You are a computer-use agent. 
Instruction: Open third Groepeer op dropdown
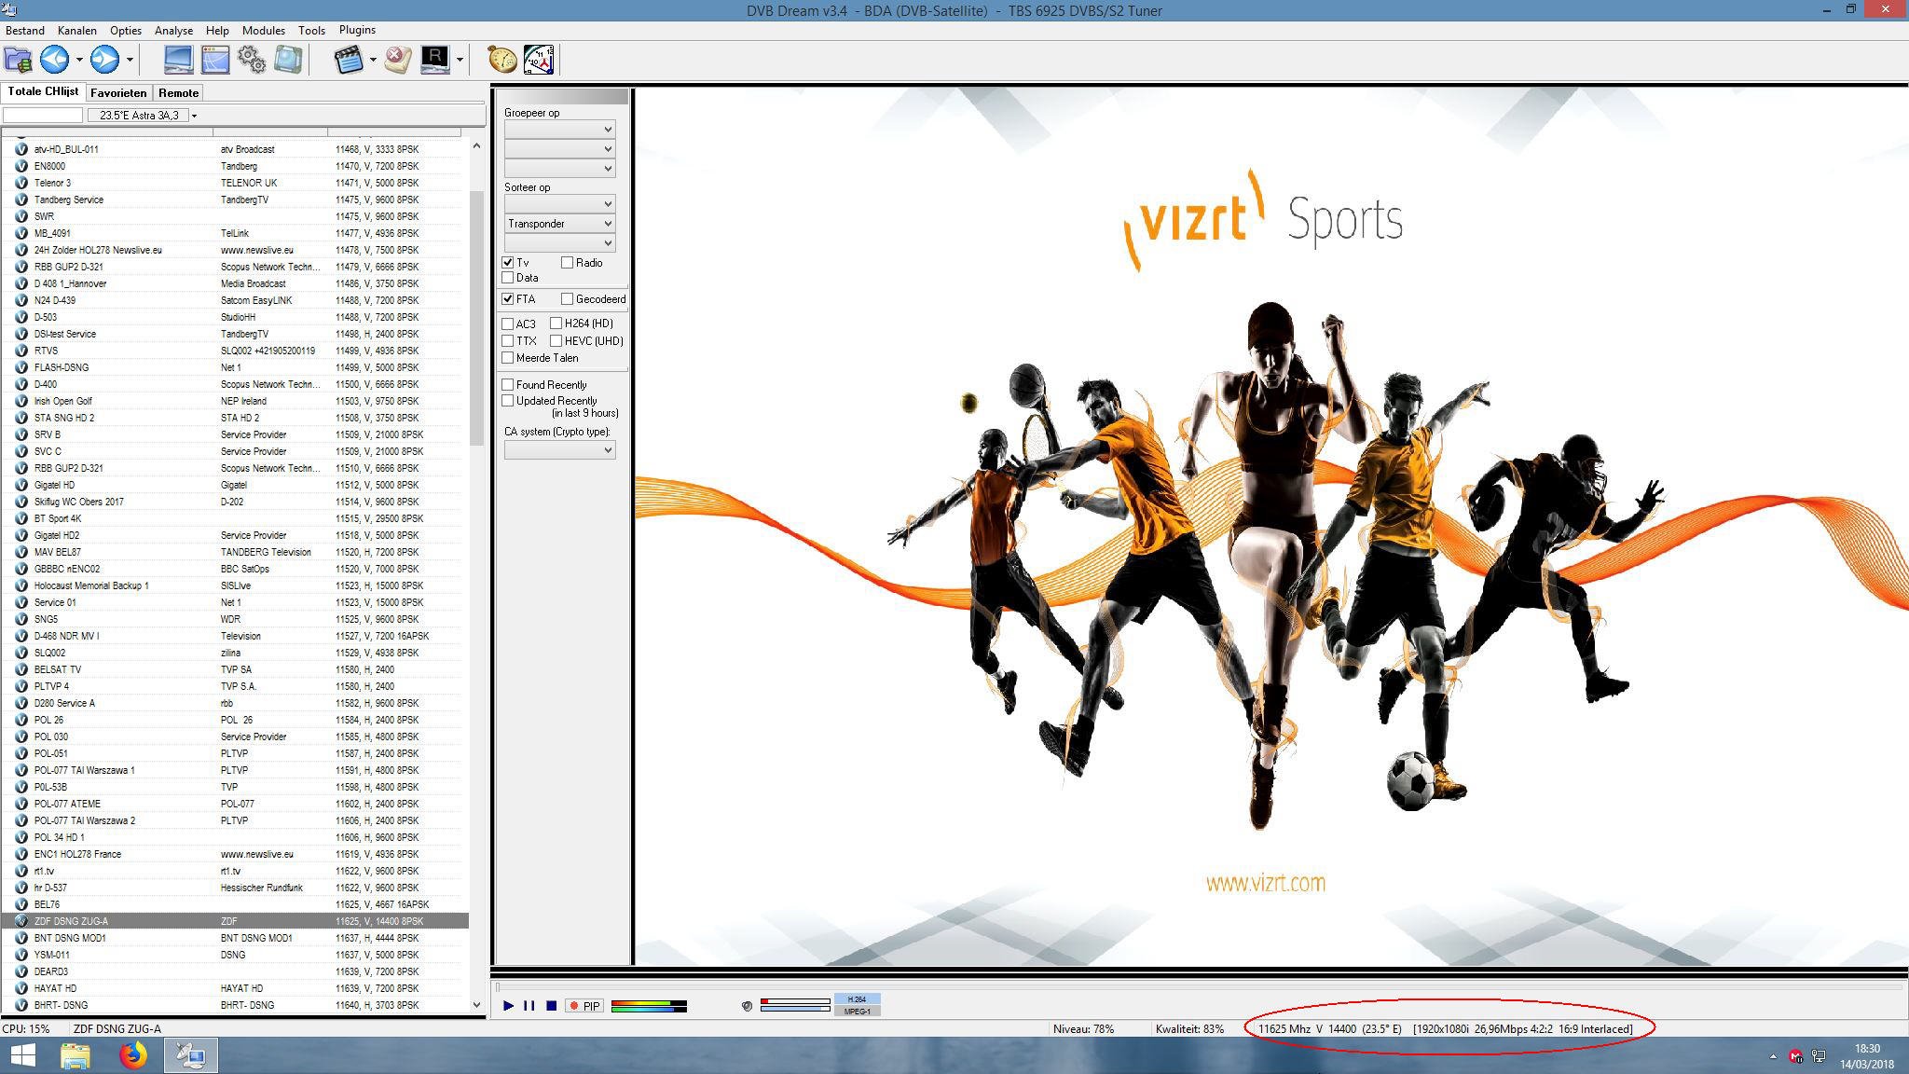point(559,169)
